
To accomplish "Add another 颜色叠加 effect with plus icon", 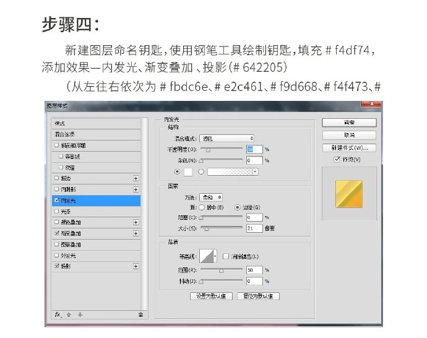I will click(x=136, y=222).
